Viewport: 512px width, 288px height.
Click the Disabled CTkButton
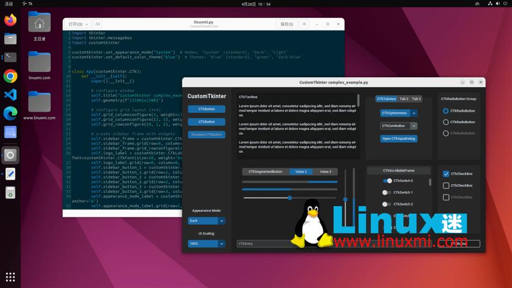pos(206,134)
